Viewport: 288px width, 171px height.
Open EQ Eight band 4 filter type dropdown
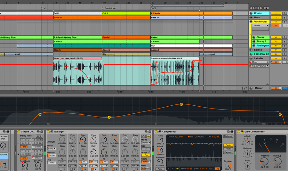93,166
